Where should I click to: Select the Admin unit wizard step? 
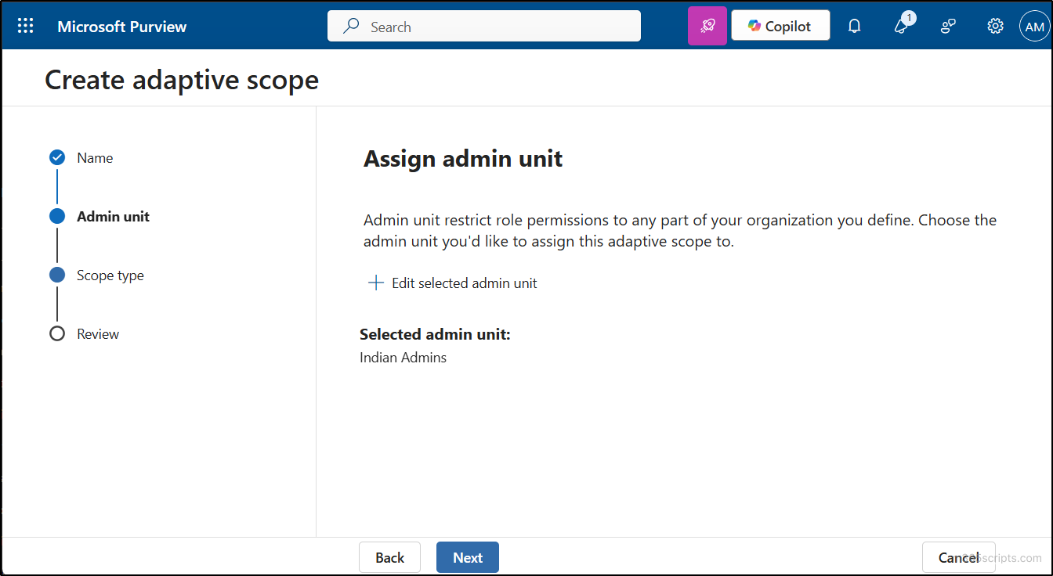click(x=113, y=217)
